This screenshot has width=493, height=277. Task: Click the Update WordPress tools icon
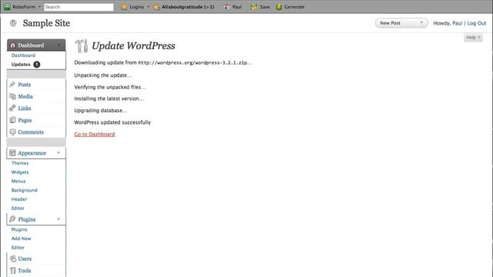pyautogui.click(x=82, y=46)
